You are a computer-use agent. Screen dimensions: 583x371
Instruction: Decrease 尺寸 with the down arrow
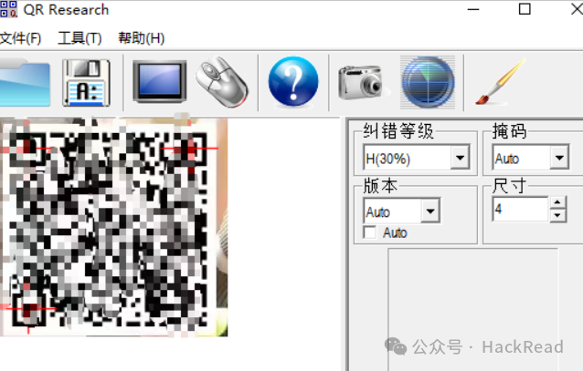[557, 215]
